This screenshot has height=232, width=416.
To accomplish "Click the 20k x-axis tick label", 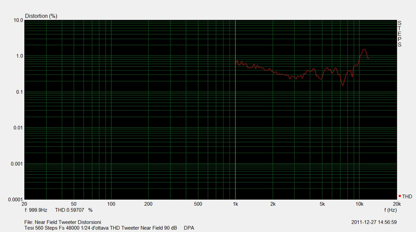I will pyautogui.click(x=397, y=204).
